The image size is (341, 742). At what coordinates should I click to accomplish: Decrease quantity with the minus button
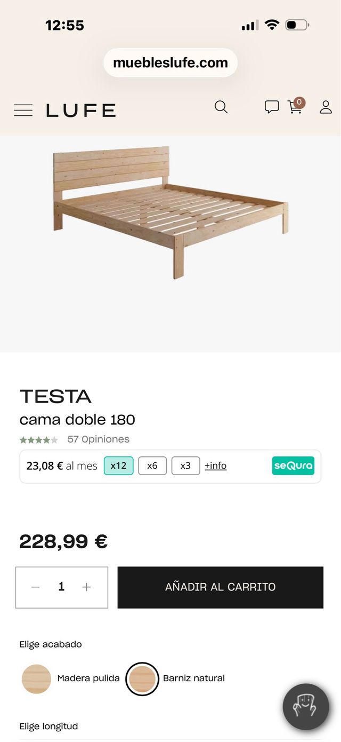pos(36,587)
